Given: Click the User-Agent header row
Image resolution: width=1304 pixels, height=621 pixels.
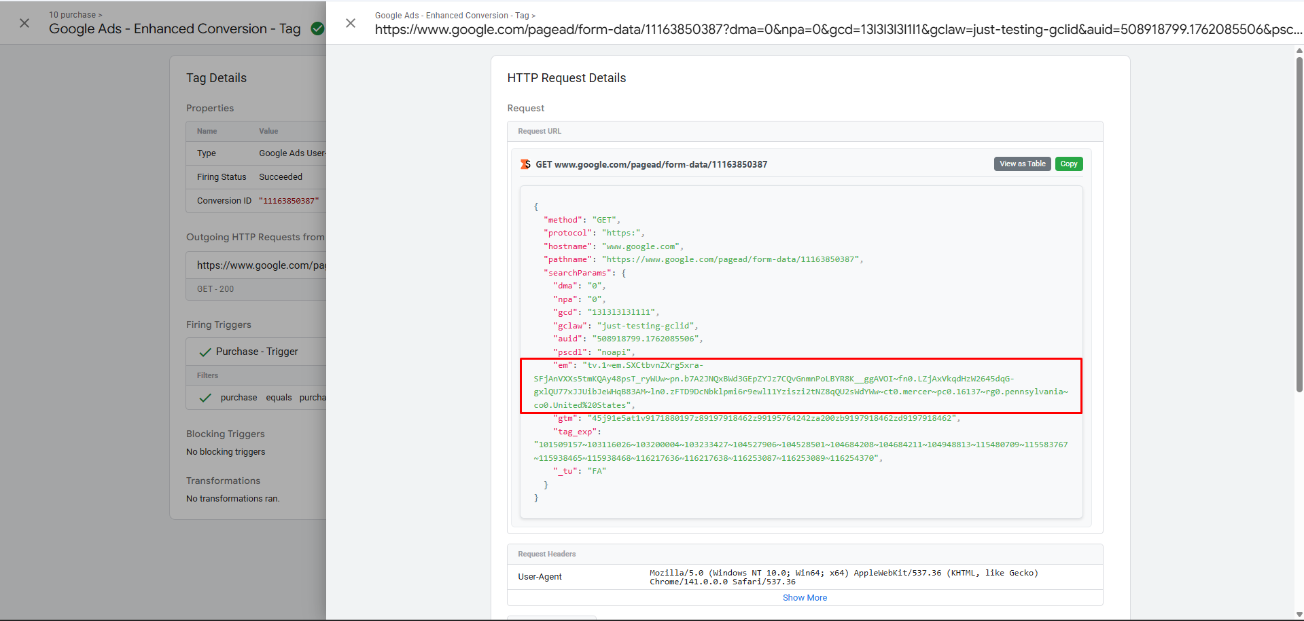Looking at the screenshot, I should (805, 577).
